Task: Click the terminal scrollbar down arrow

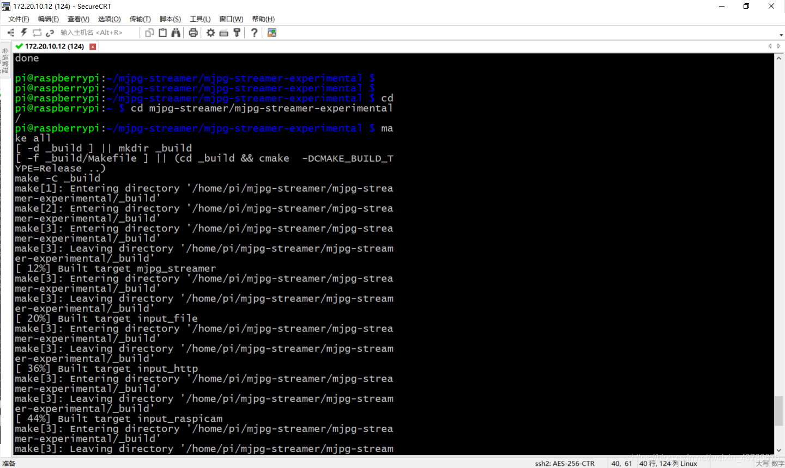Action: [x=779, y=450]
